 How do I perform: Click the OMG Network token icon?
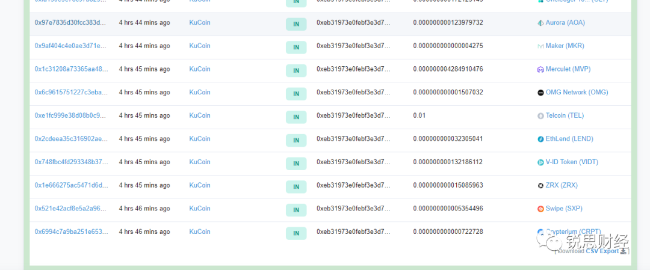[x=540, y=93]
